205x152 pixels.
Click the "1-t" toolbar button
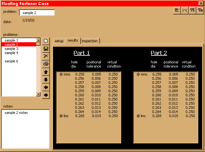tap(185, 10)
